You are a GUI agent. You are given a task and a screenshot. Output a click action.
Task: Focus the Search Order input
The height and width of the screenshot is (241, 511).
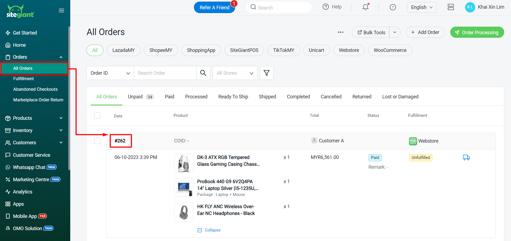(165, 73)
